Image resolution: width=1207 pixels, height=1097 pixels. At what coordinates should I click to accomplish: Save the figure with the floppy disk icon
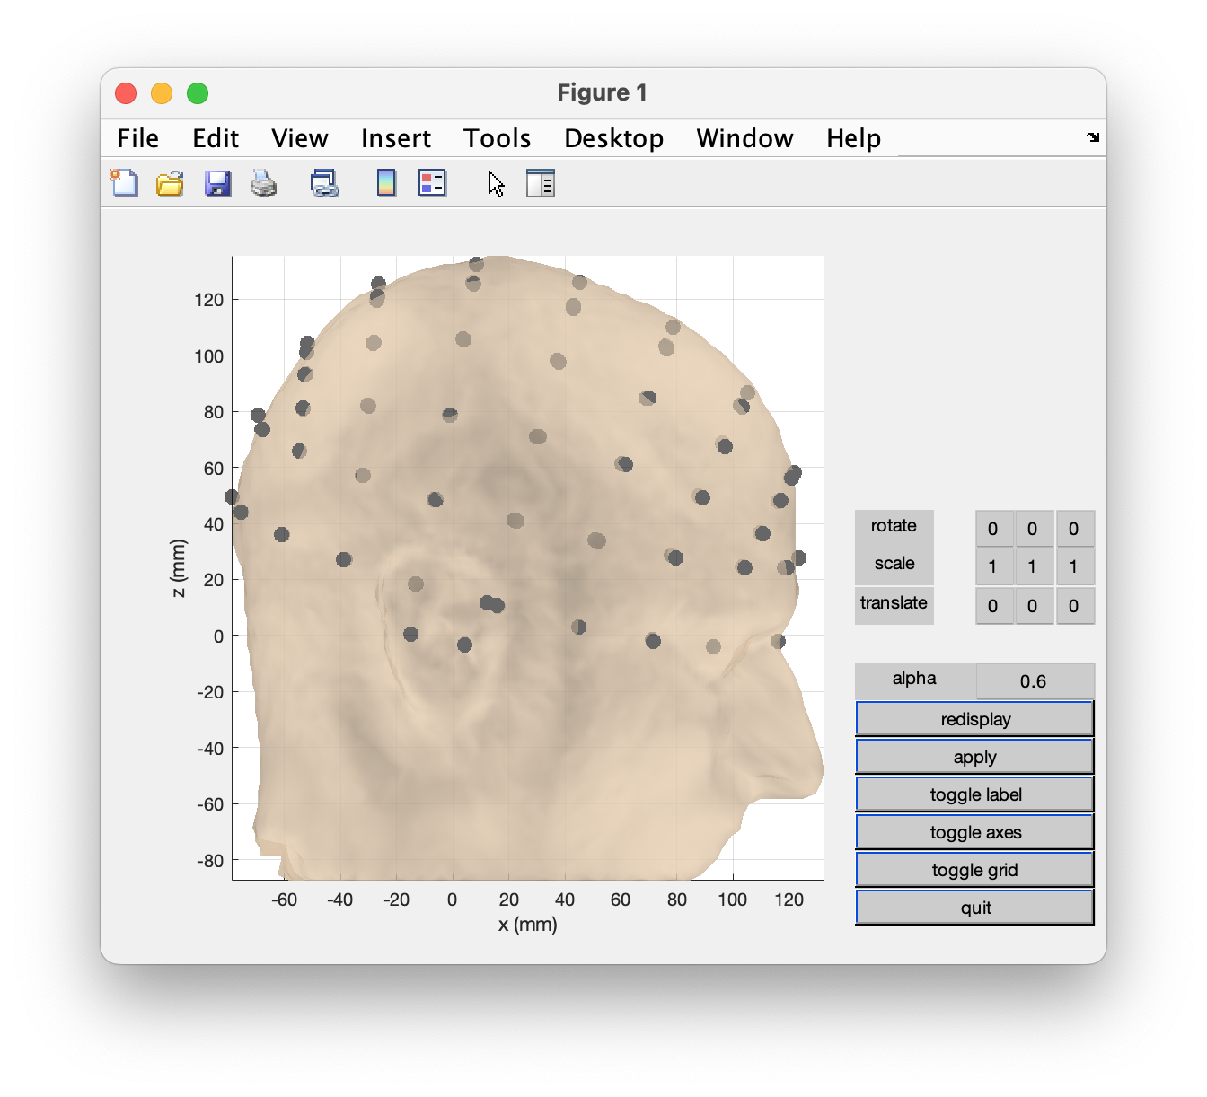(x=217, y=183)
